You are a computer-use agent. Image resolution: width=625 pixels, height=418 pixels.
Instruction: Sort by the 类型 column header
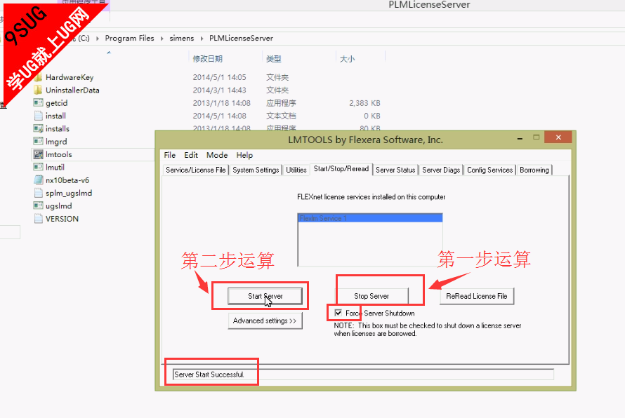tap(274, 59)
